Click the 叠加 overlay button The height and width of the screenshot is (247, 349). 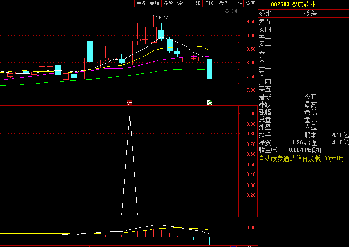click(x=155, y=4)
